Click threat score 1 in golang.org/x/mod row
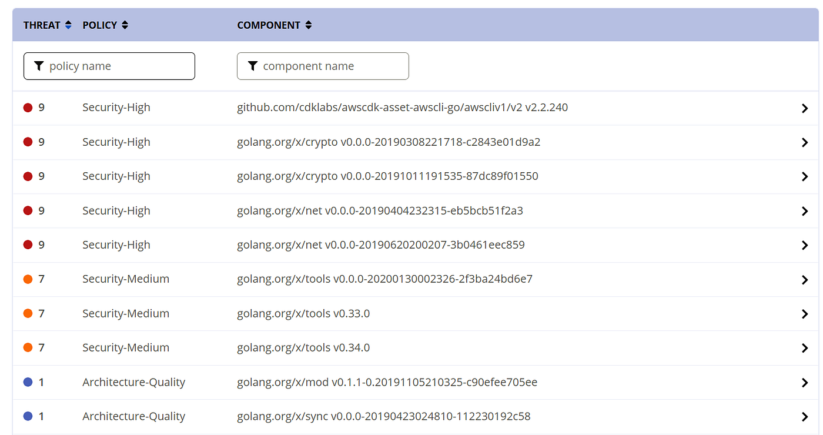 tap(41, 382)
